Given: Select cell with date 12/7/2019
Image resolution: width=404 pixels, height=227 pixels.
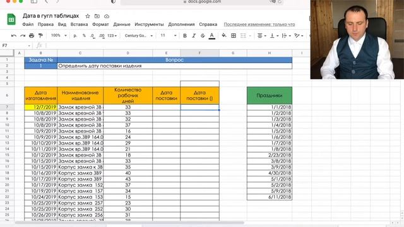Looking at the screenshot, I should pyautogui.click(x=40, y=107).
